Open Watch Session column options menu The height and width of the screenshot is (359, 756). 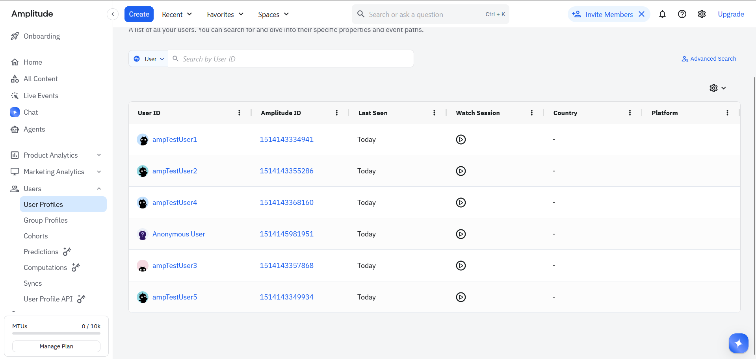[x=532, y=113]
